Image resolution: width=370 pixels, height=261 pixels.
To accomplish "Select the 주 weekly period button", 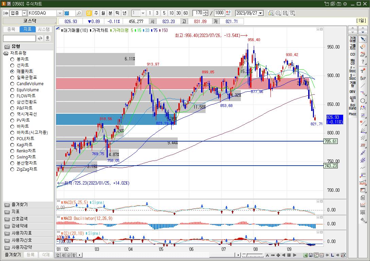I will click(96, 13).
